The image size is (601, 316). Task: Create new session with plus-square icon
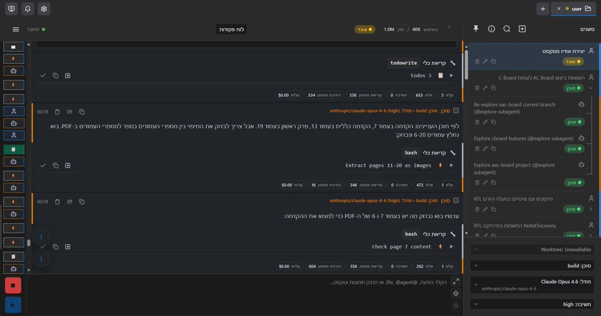click(x=522, y=29)
